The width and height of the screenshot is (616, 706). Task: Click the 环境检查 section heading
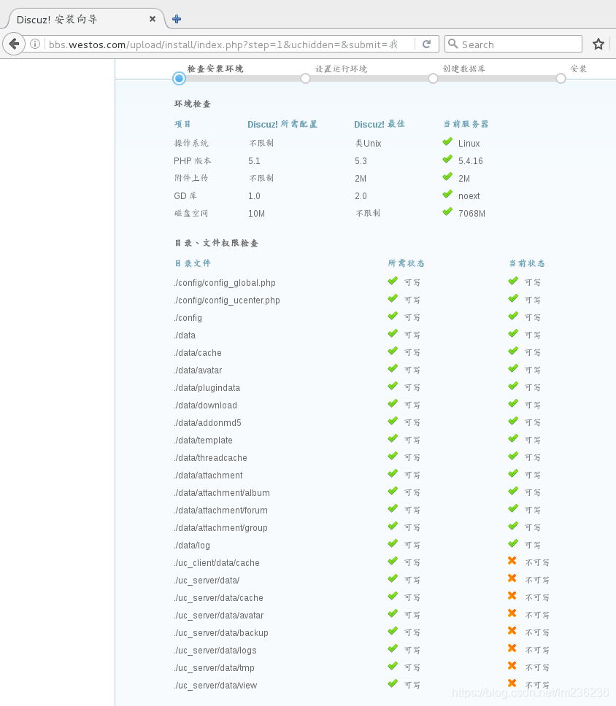[193, 104]
